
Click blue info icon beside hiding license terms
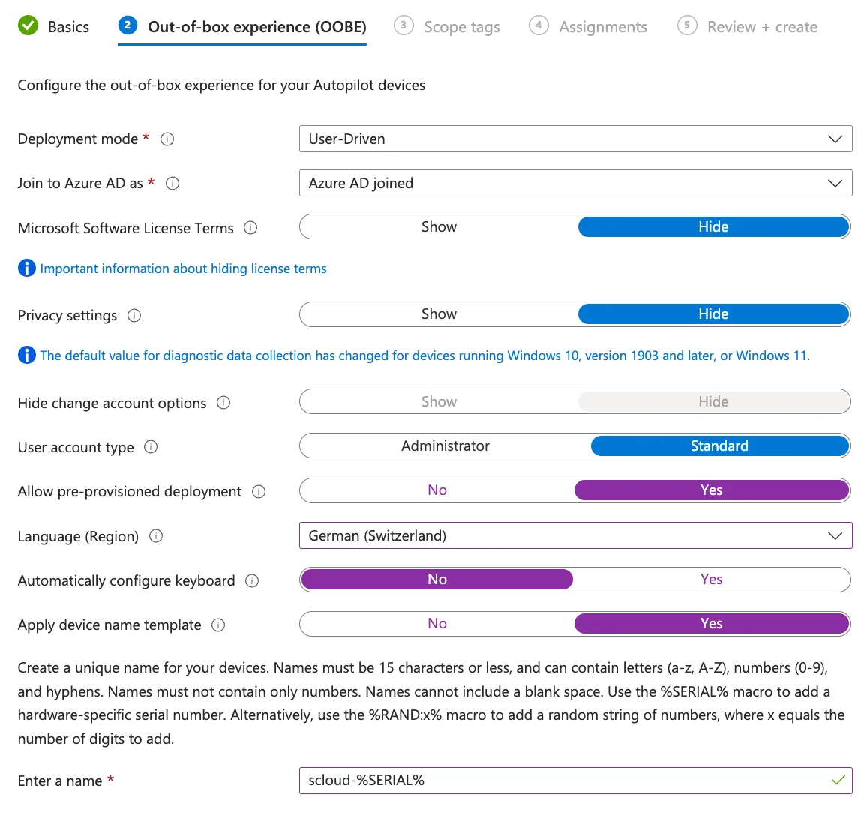pos(26,268)
